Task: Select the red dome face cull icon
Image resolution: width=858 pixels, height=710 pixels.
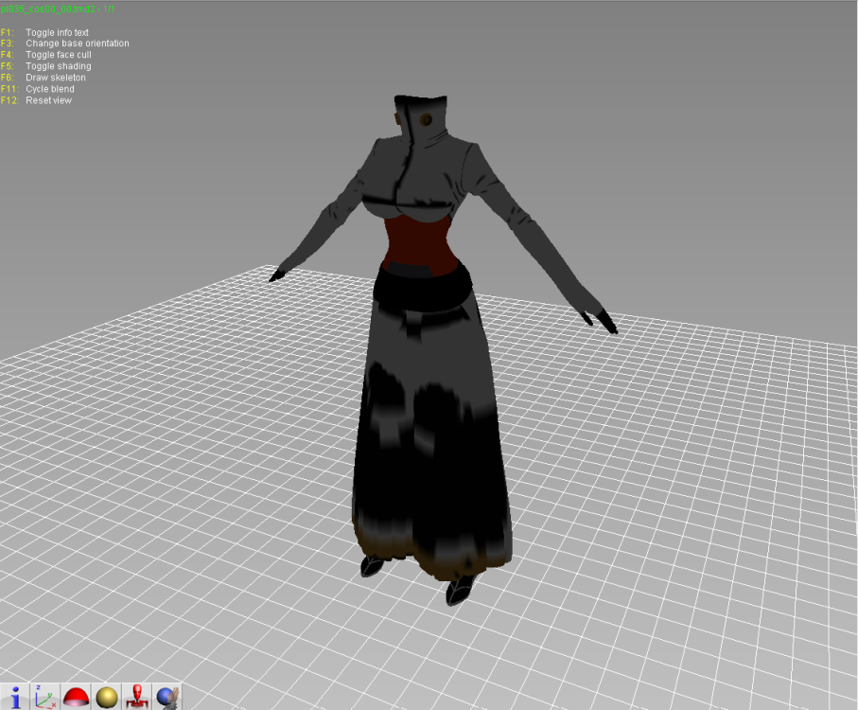Action: pos(76,696)
